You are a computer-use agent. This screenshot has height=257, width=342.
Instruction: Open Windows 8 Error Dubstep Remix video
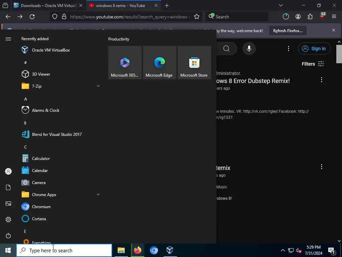(x=253, y=81)
